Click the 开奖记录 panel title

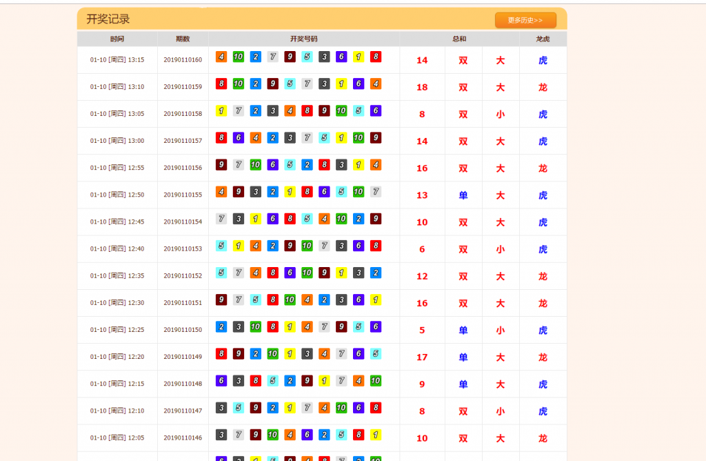tap(108, 19)
